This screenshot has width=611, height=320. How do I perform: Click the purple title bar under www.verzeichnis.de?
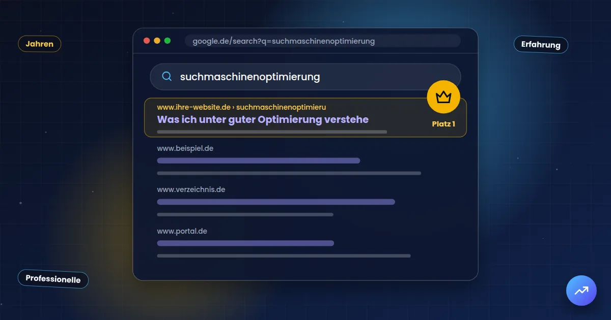click(x=276, y=202)
